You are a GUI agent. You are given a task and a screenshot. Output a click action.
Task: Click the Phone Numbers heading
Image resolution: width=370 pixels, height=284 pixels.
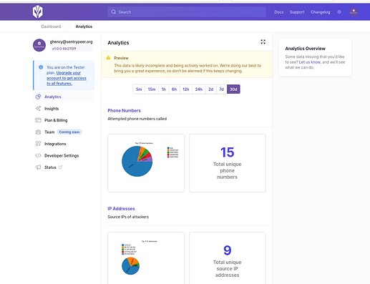pyautogui.click(x=124, y=110)
